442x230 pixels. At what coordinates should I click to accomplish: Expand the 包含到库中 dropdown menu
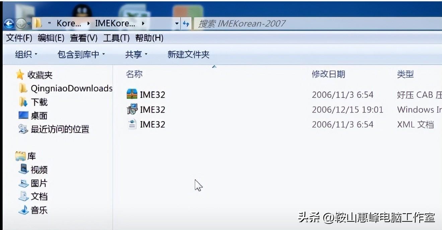click(81, 54)
